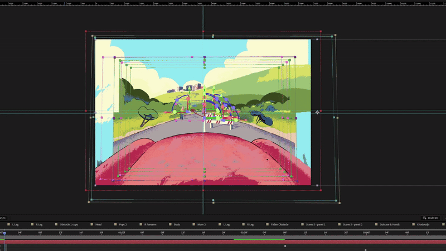Click the comp icon beside Head tab
446x251 pixels.
click(91, 224)
